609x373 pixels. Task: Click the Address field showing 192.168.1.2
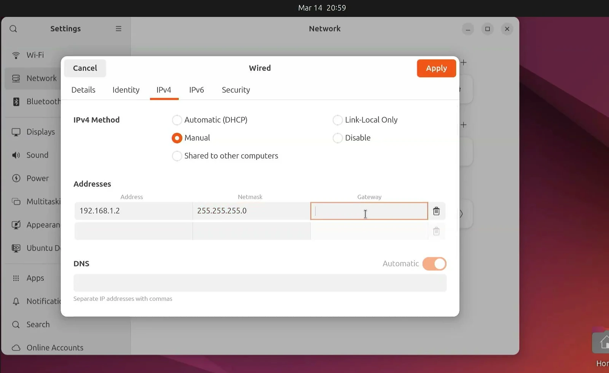[x=134, y=211]
